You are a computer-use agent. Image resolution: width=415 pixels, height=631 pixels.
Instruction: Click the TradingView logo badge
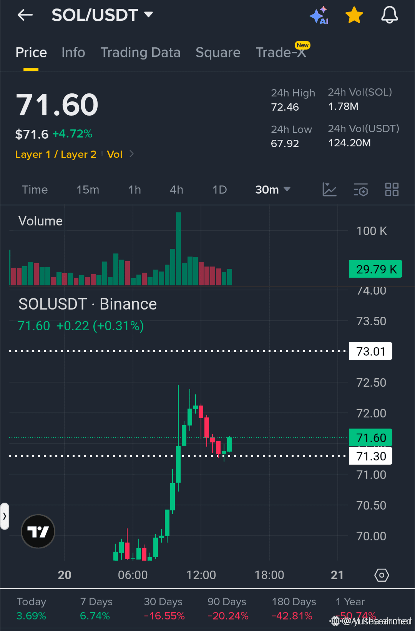point(38,532)
